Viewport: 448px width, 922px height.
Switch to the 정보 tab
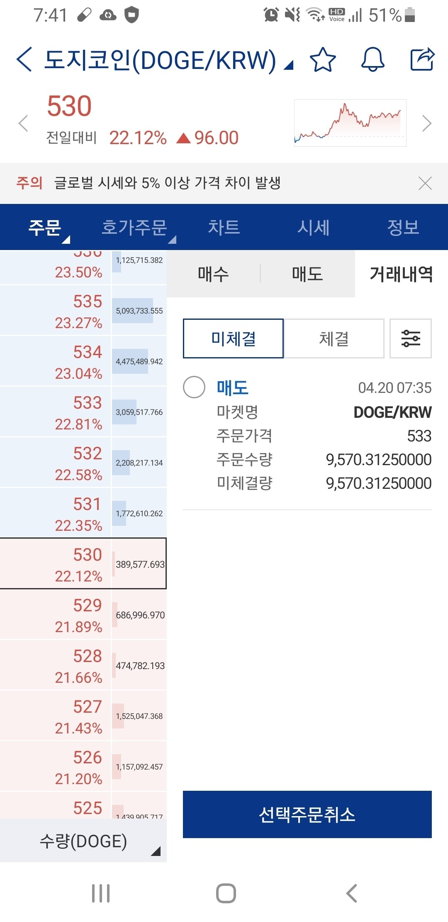pos(403,227)
